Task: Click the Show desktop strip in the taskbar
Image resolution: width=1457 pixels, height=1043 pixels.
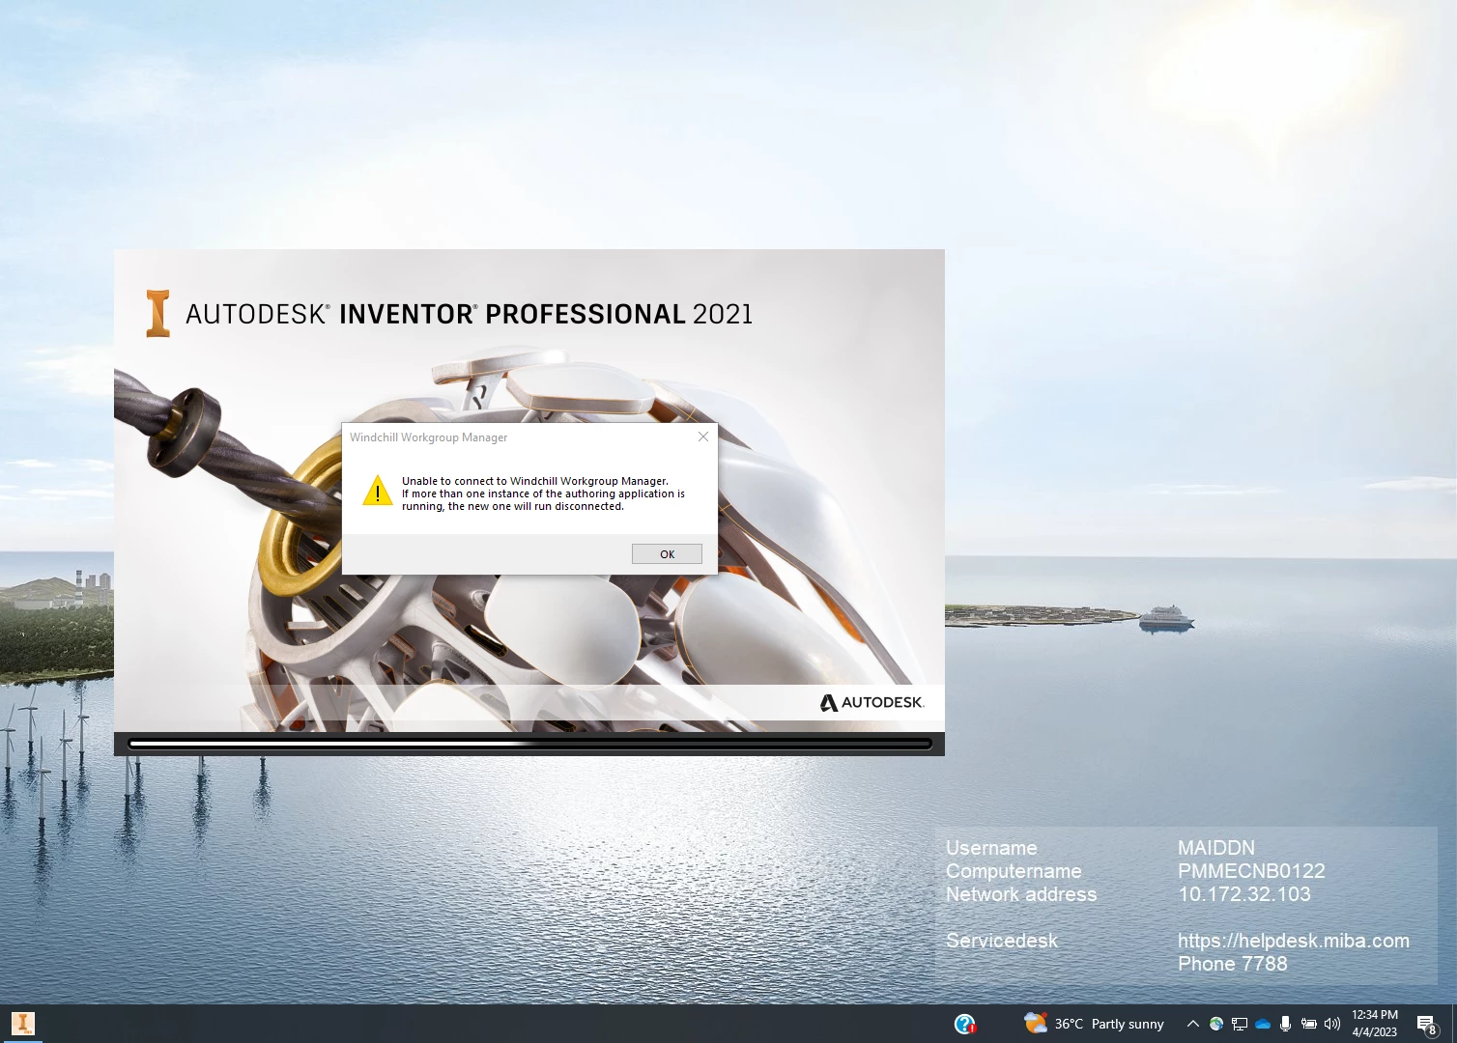Action: click(x=1453, y=1024)
